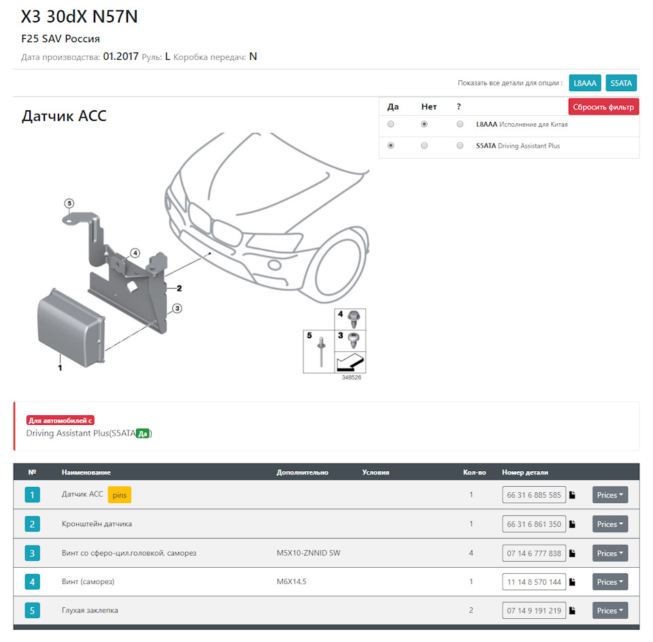The height and width of the screenshot is (642, 653).
Task: Open pins badge for Датчик ACC
Action: point(120,495)
